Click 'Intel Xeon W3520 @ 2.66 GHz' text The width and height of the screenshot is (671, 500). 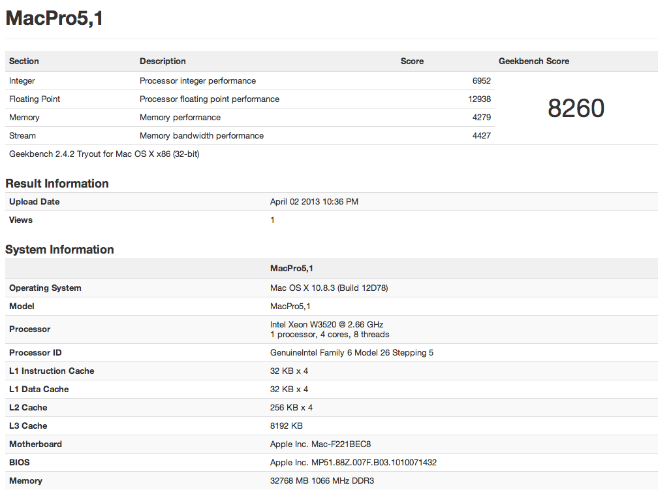point(326,325)
